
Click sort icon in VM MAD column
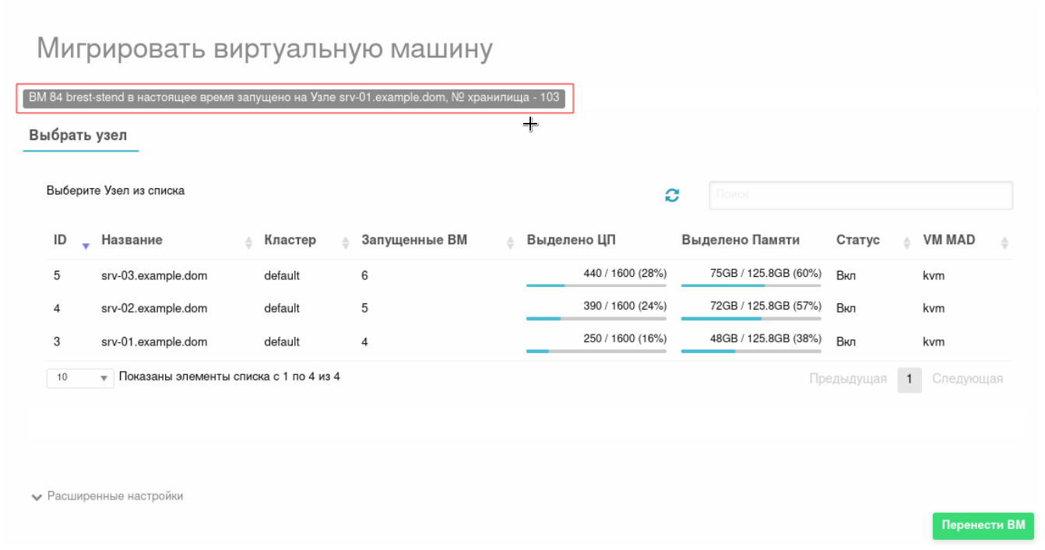coord(1005,243)
